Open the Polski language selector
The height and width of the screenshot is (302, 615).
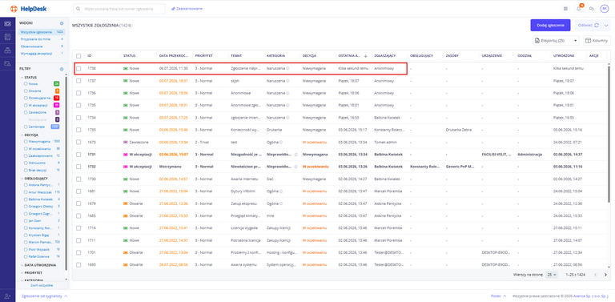(x=499, y=296)
